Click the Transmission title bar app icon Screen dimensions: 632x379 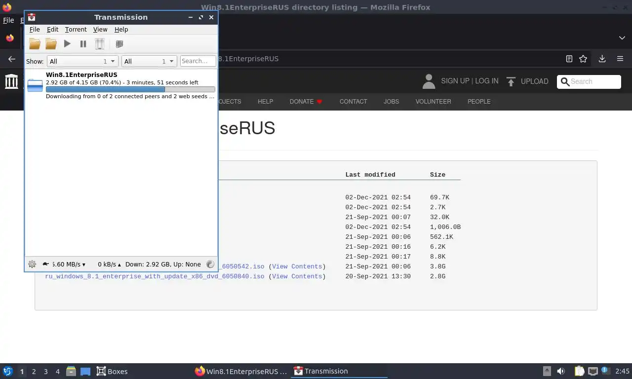pos(32,17)
